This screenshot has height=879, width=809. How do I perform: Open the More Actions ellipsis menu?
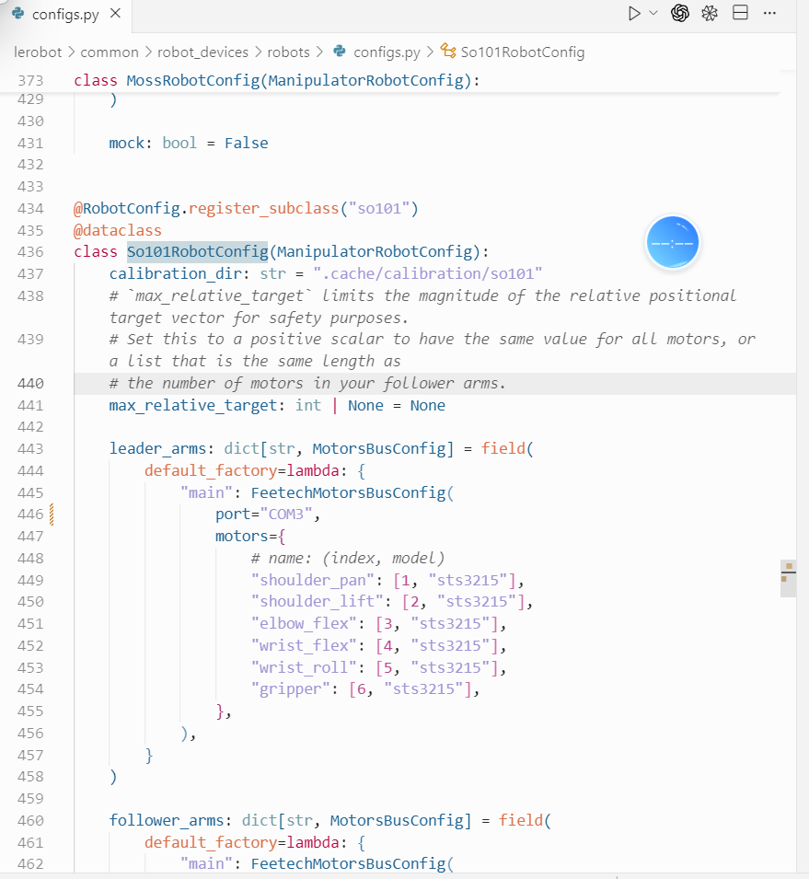(x=769, y=13)
